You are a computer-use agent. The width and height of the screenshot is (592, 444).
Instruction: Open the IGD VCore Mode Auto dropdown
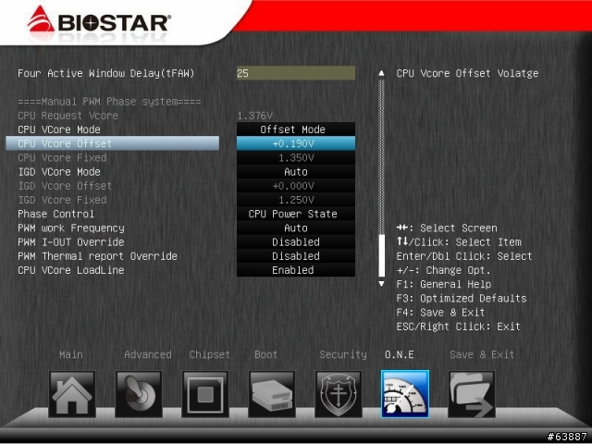[296, 172]
